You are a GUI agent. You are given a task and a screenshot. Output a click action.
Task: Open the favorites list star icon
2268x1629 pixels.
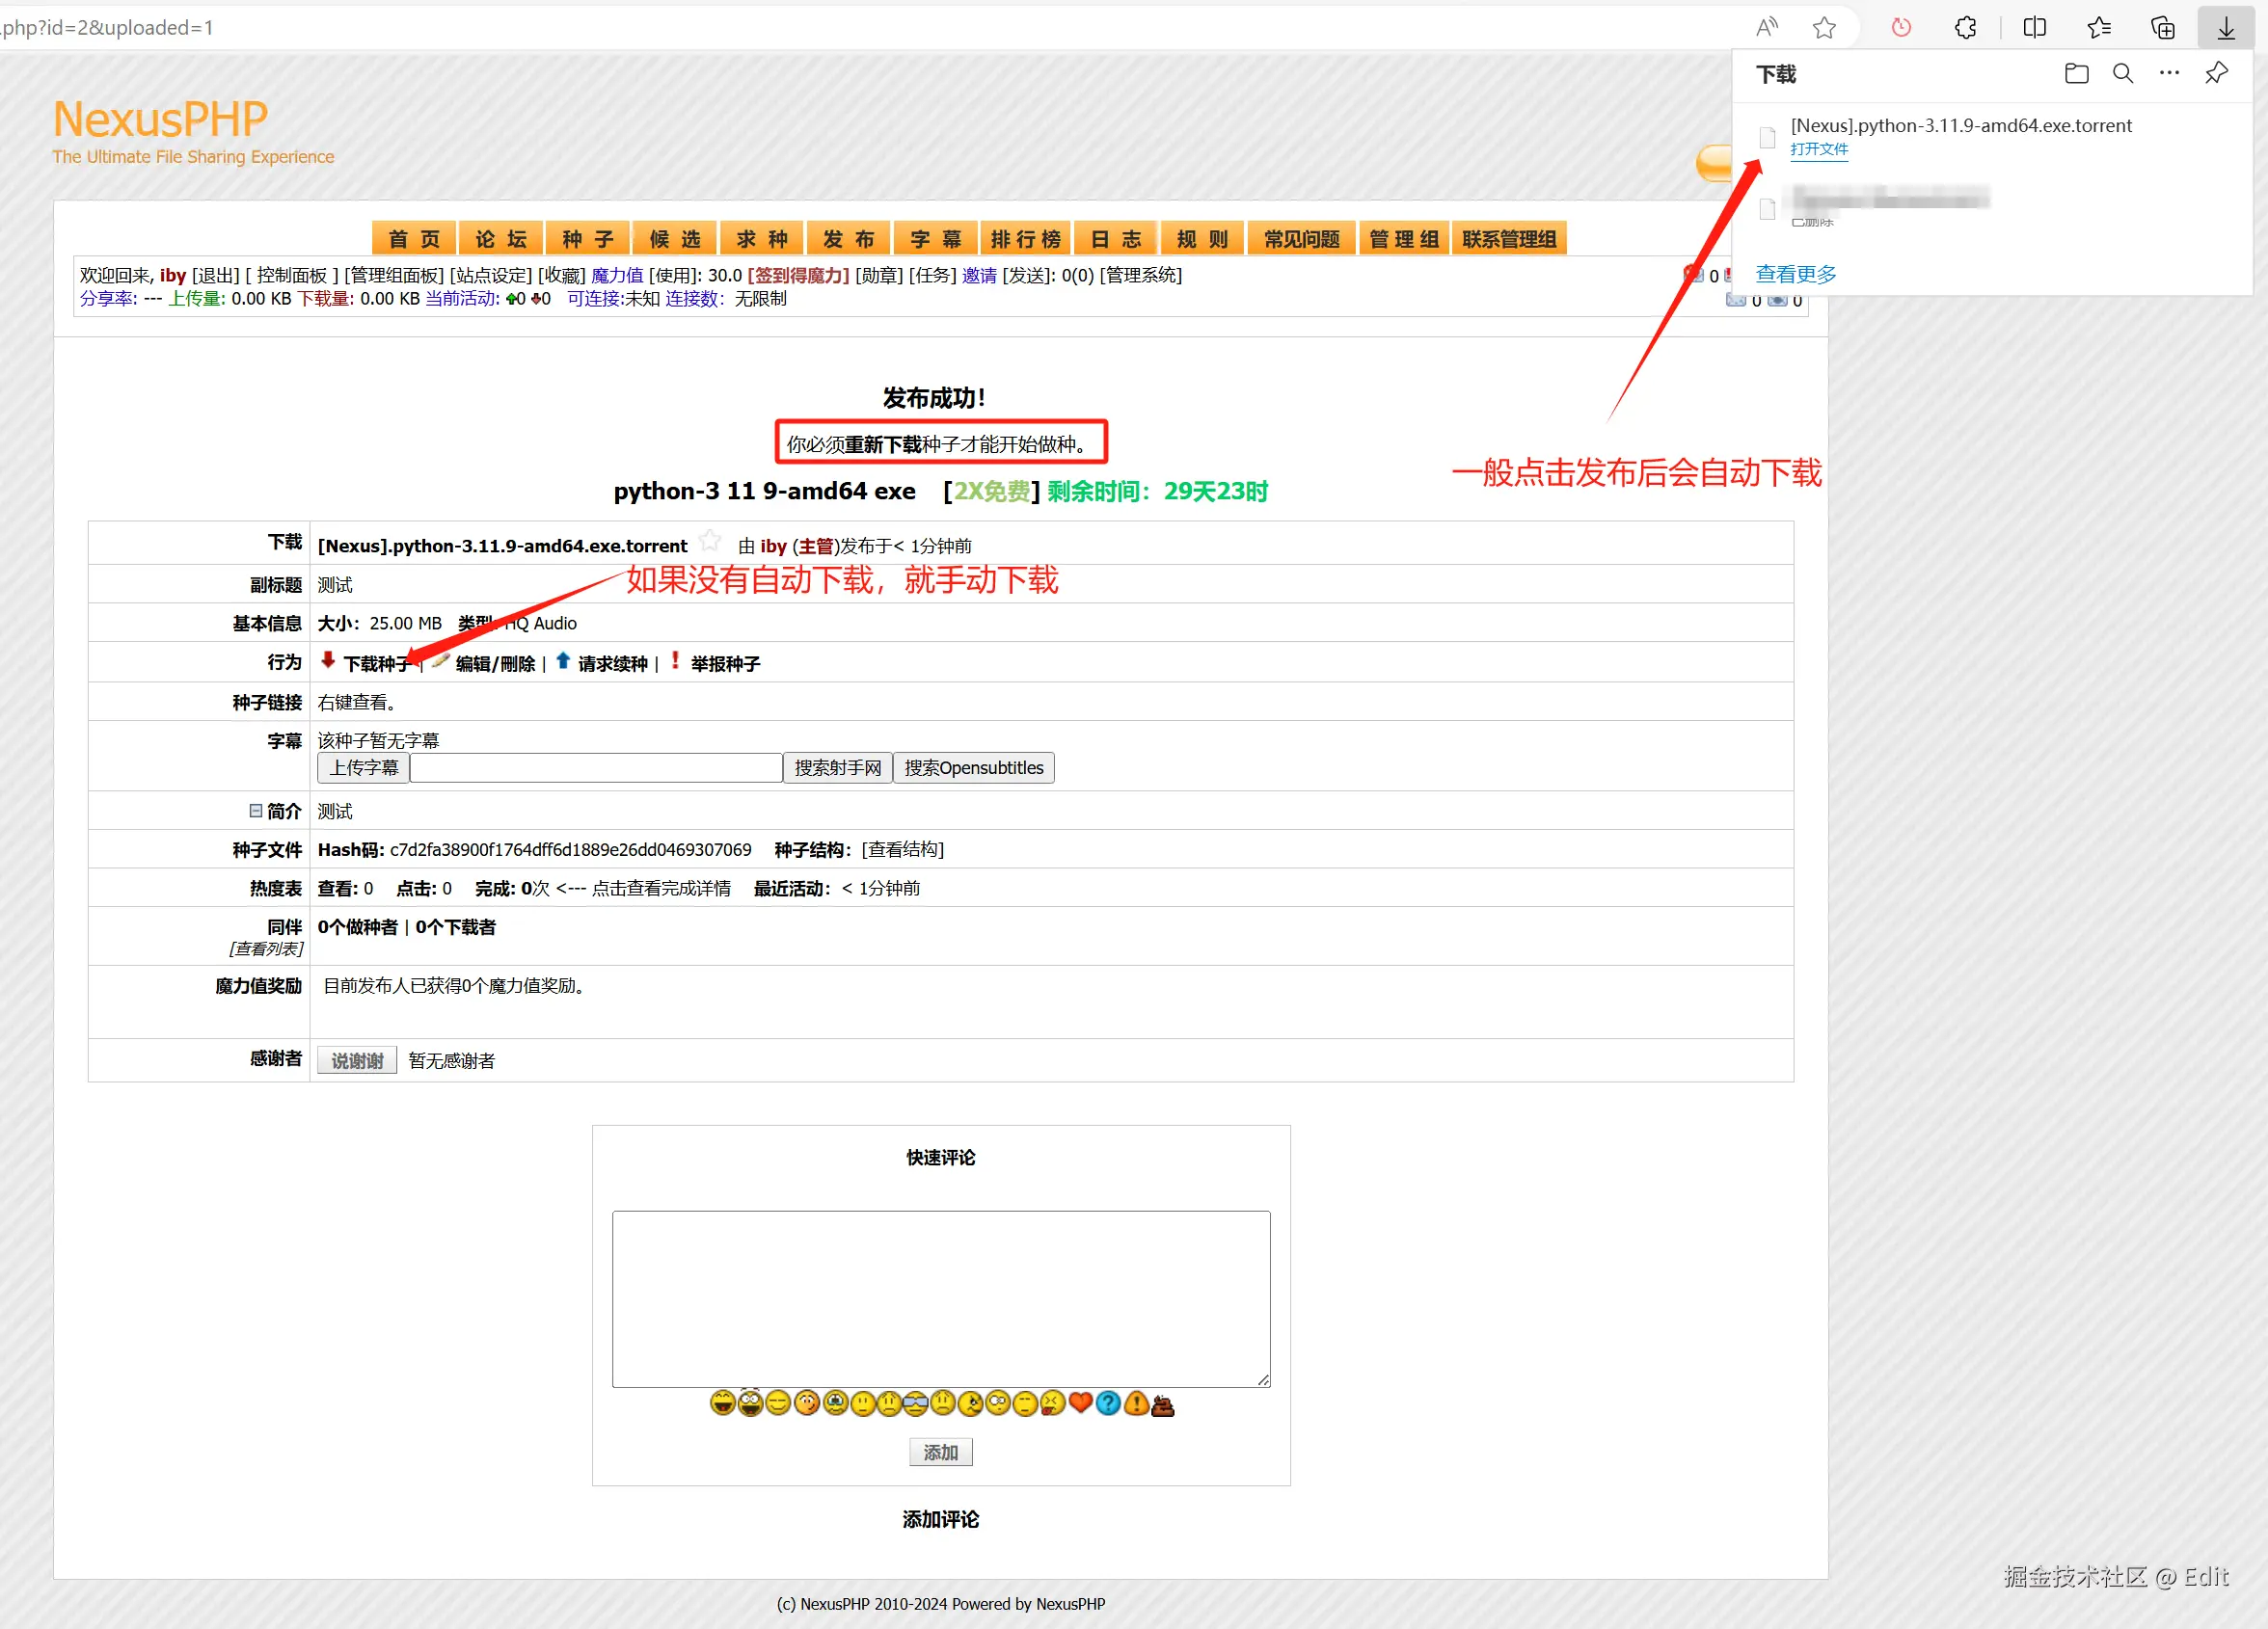pyautogui.click(x=2099, y=28)
